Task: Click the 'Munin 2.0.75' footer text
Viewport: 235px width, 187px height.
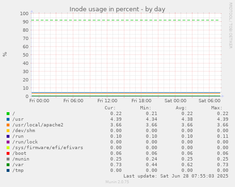Action: pos(117,182)
